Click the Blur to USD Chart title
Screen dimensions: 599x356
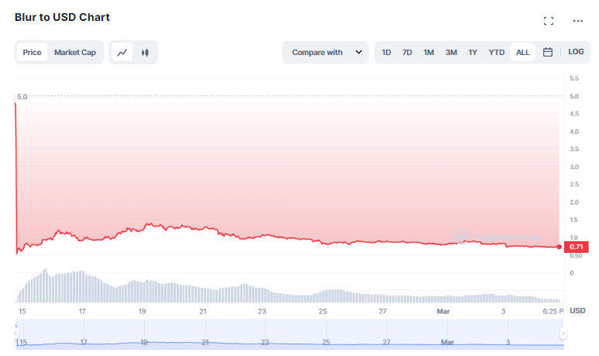[x=62, y=17]
